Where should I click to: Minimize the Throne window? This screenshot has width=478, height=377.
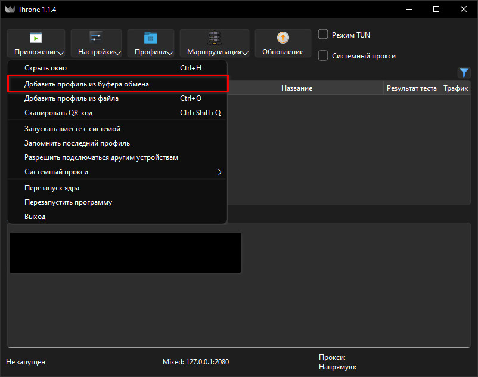tap(409, 9)
